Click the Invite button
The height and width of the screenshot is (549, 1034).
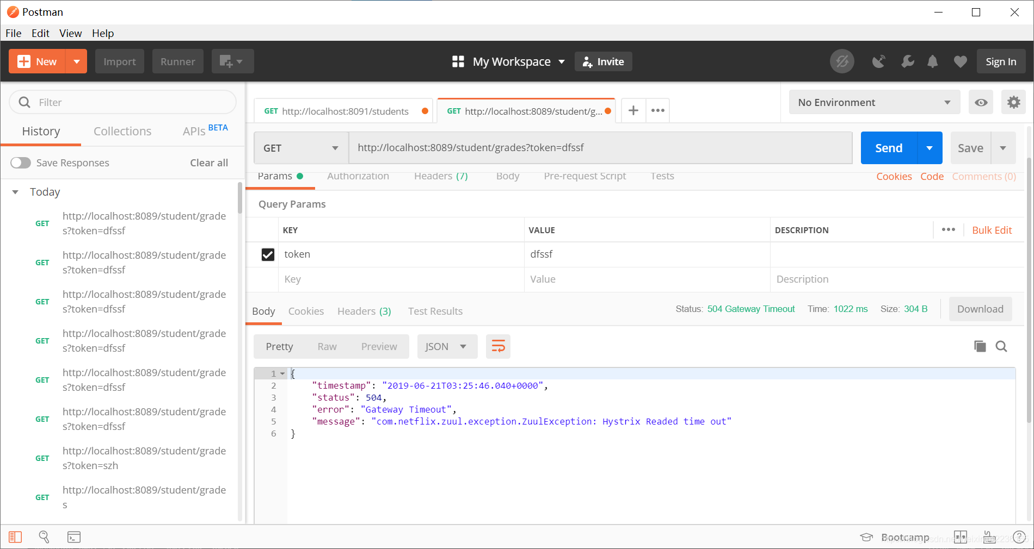[x=604, y=61]
